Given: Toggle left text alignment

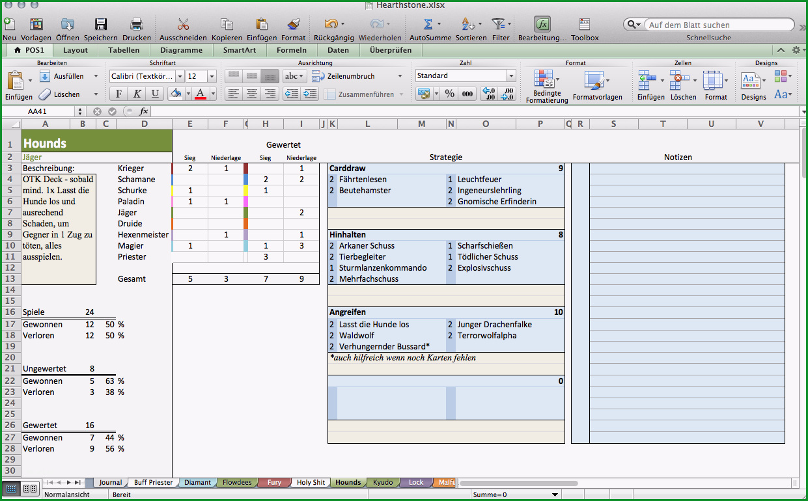Looking at the screenshot, I should [234, 94].
